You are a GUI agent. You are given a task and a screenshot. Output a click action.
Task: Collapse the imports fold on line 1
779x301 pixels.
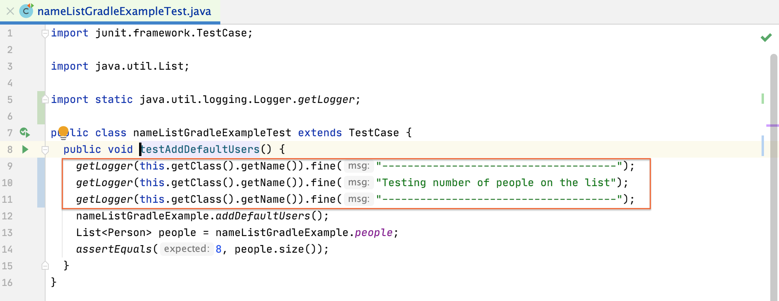pyautogui.click(x=45, y=33)
